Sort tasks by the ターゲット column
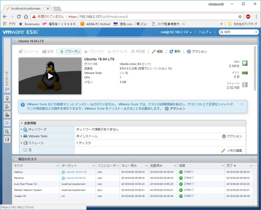261x210 pixels. pos(78,166)
